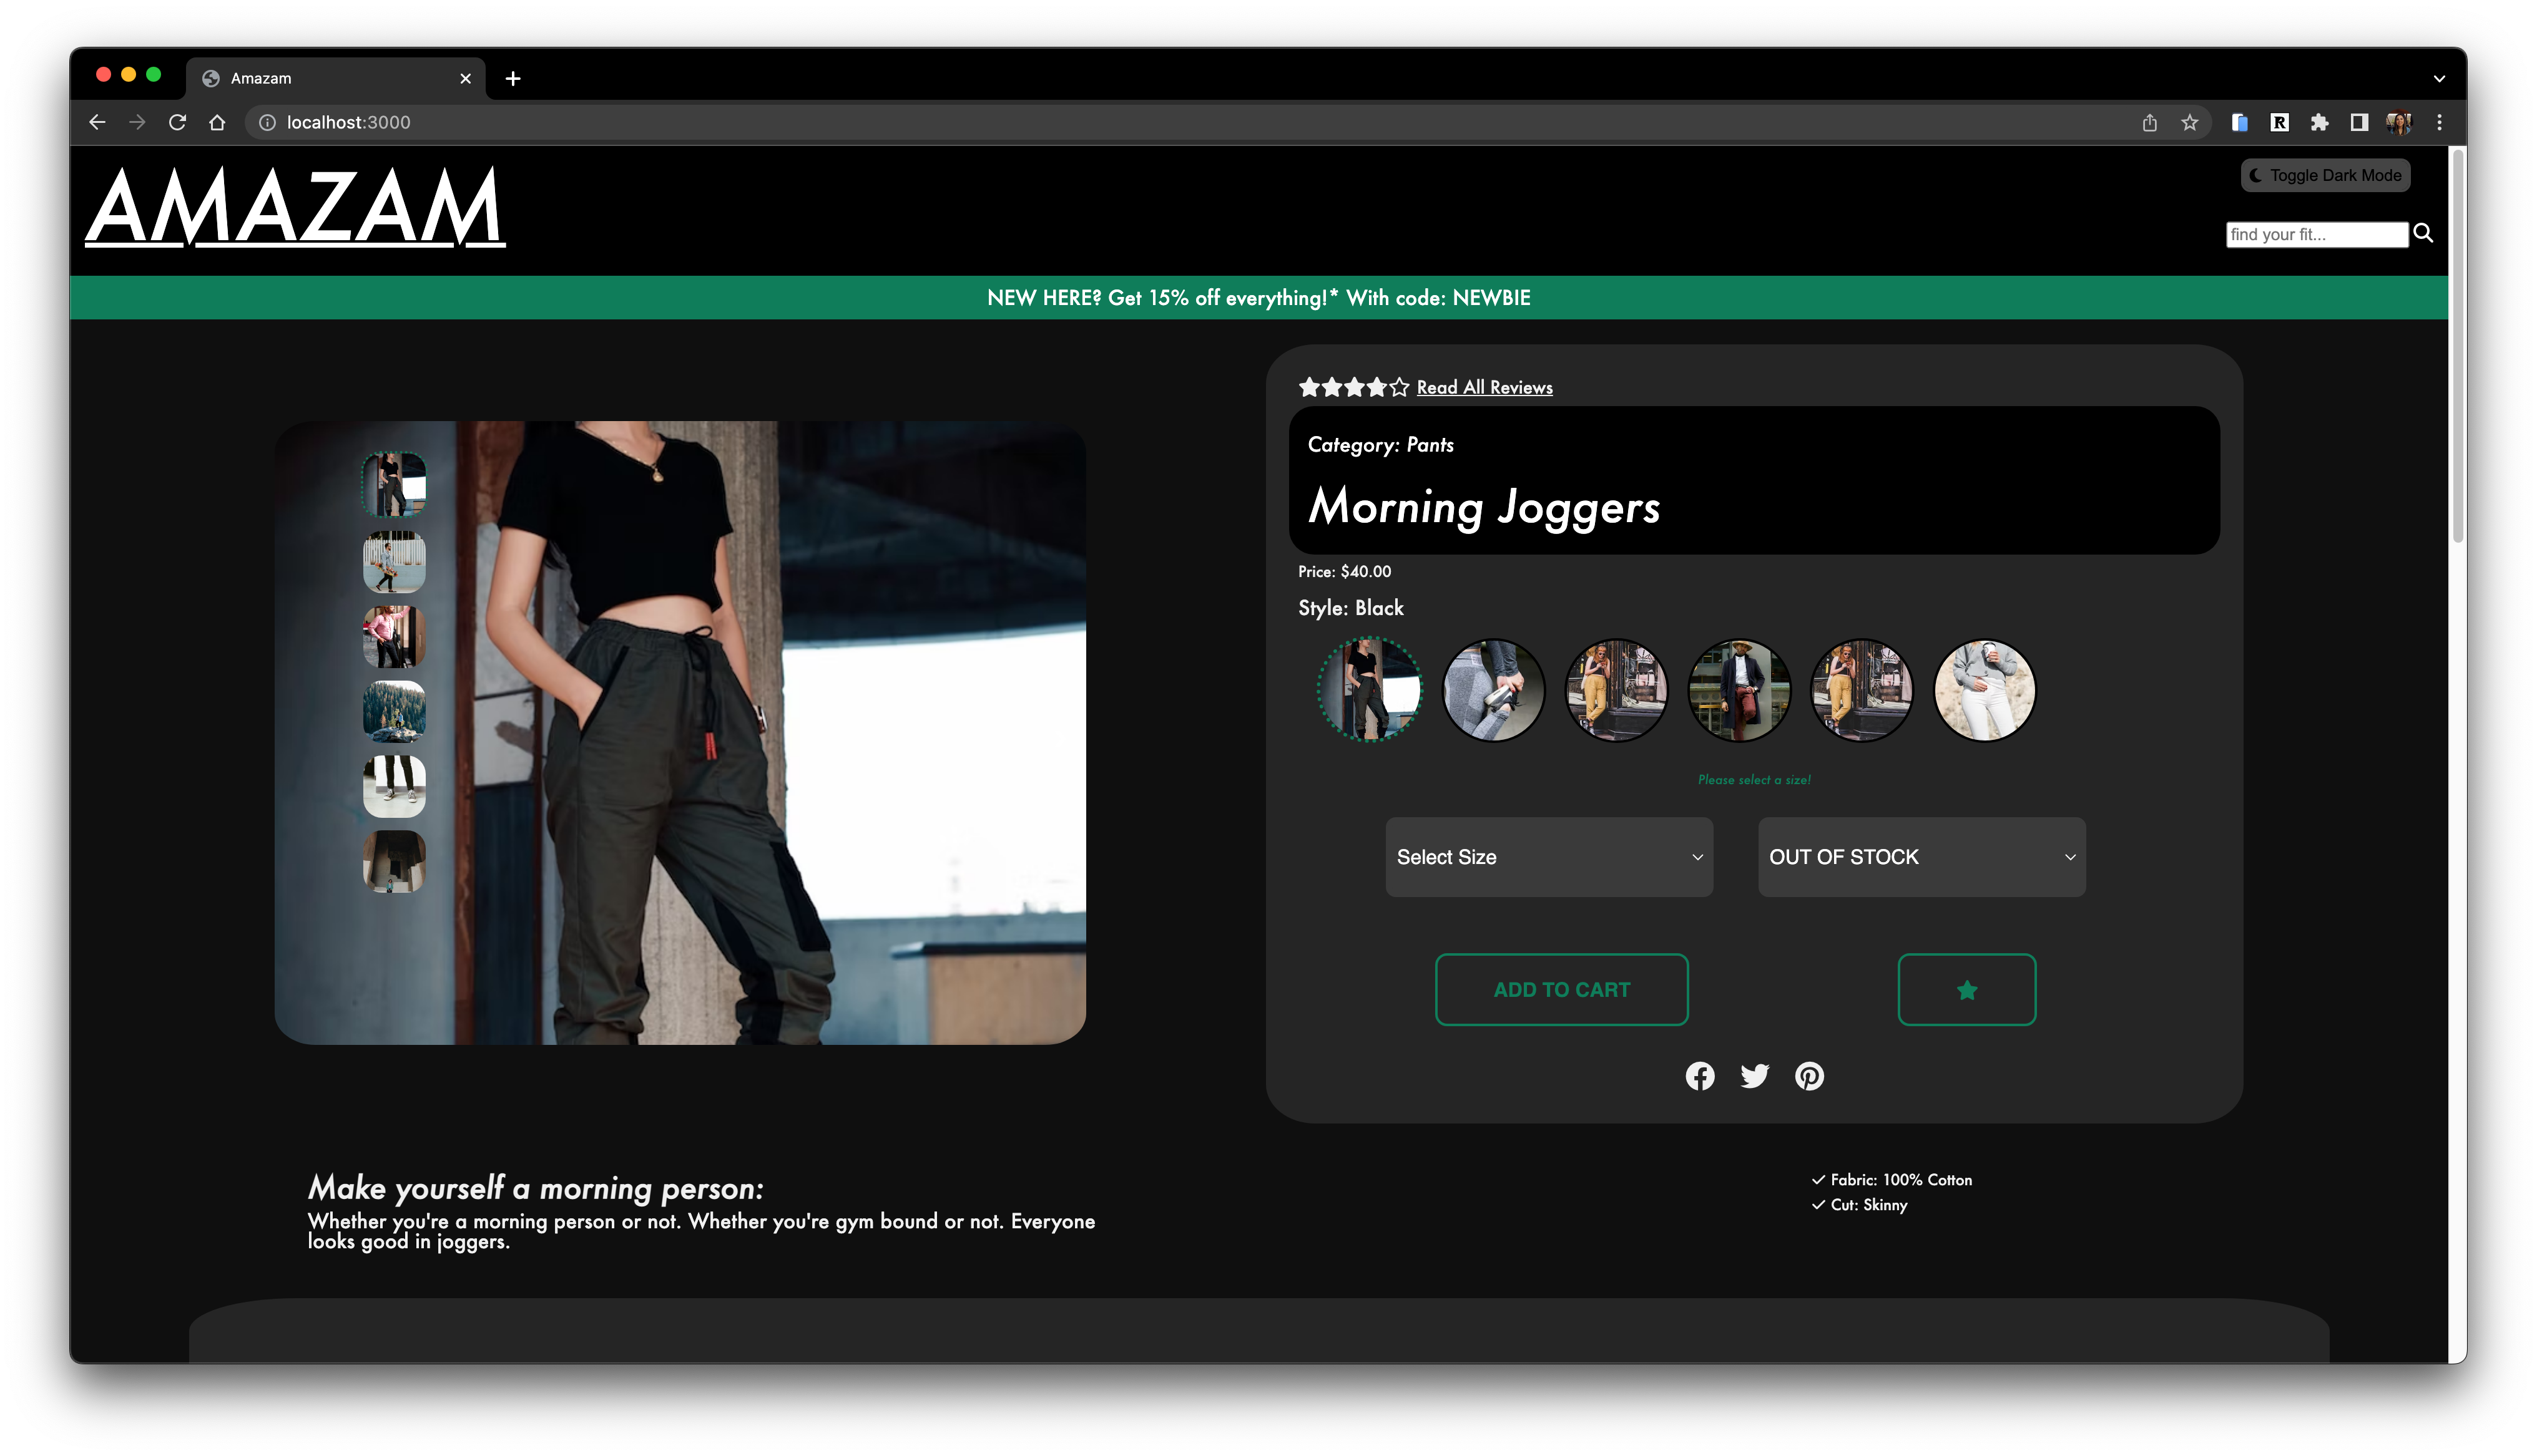Select the Amazam browser tab

(x=335, y=78)
